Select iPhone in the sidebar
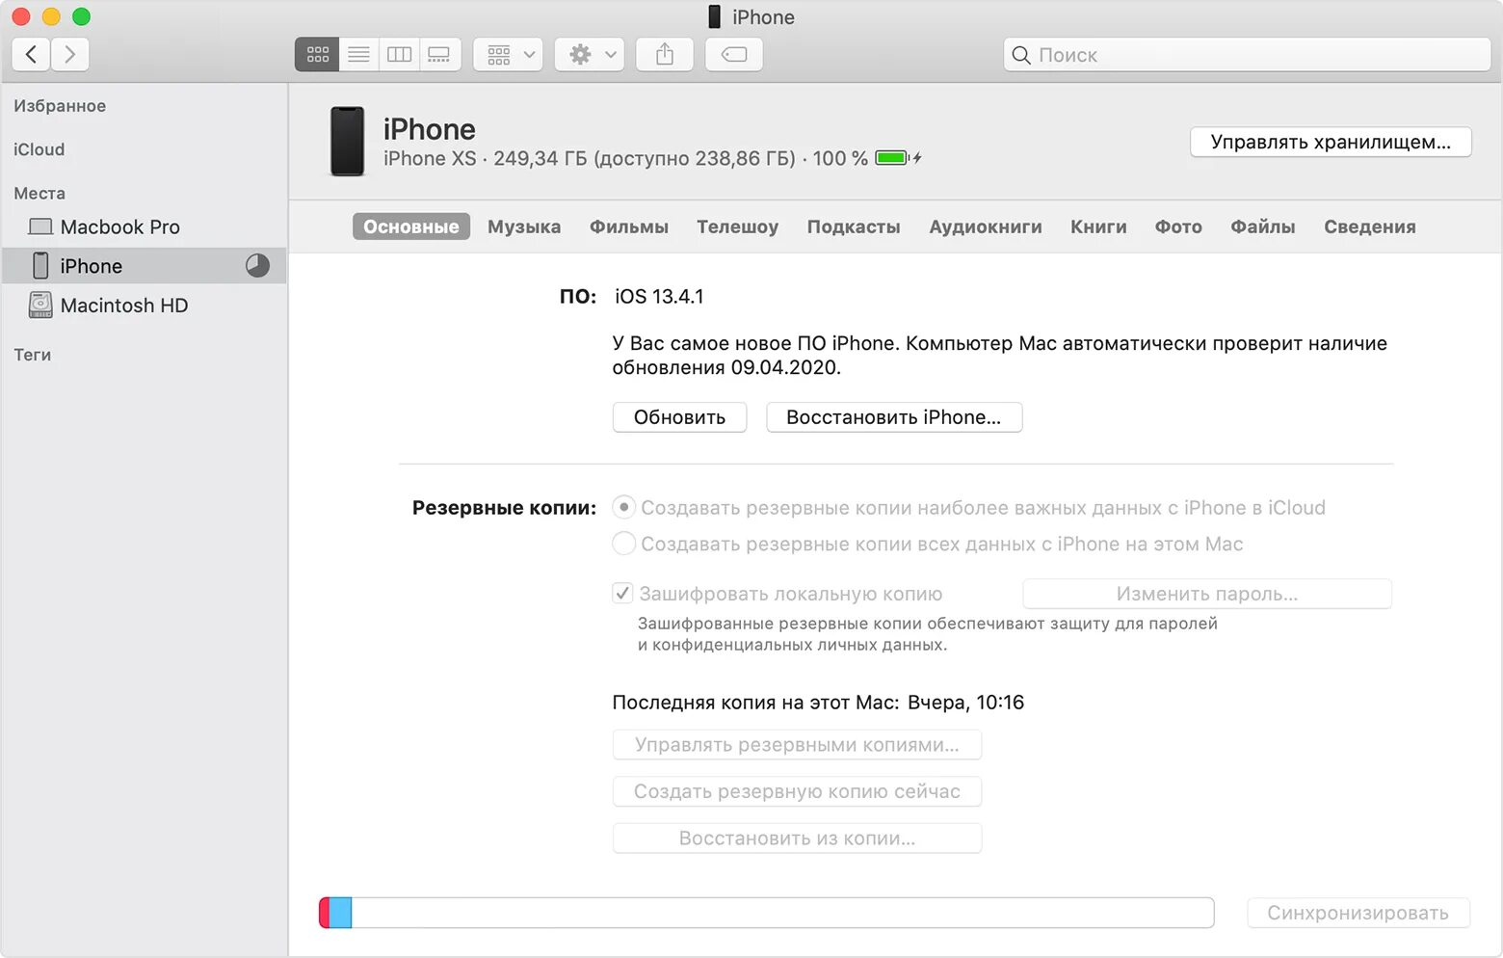The image size is (1503, 958). [x=145, y=266]
